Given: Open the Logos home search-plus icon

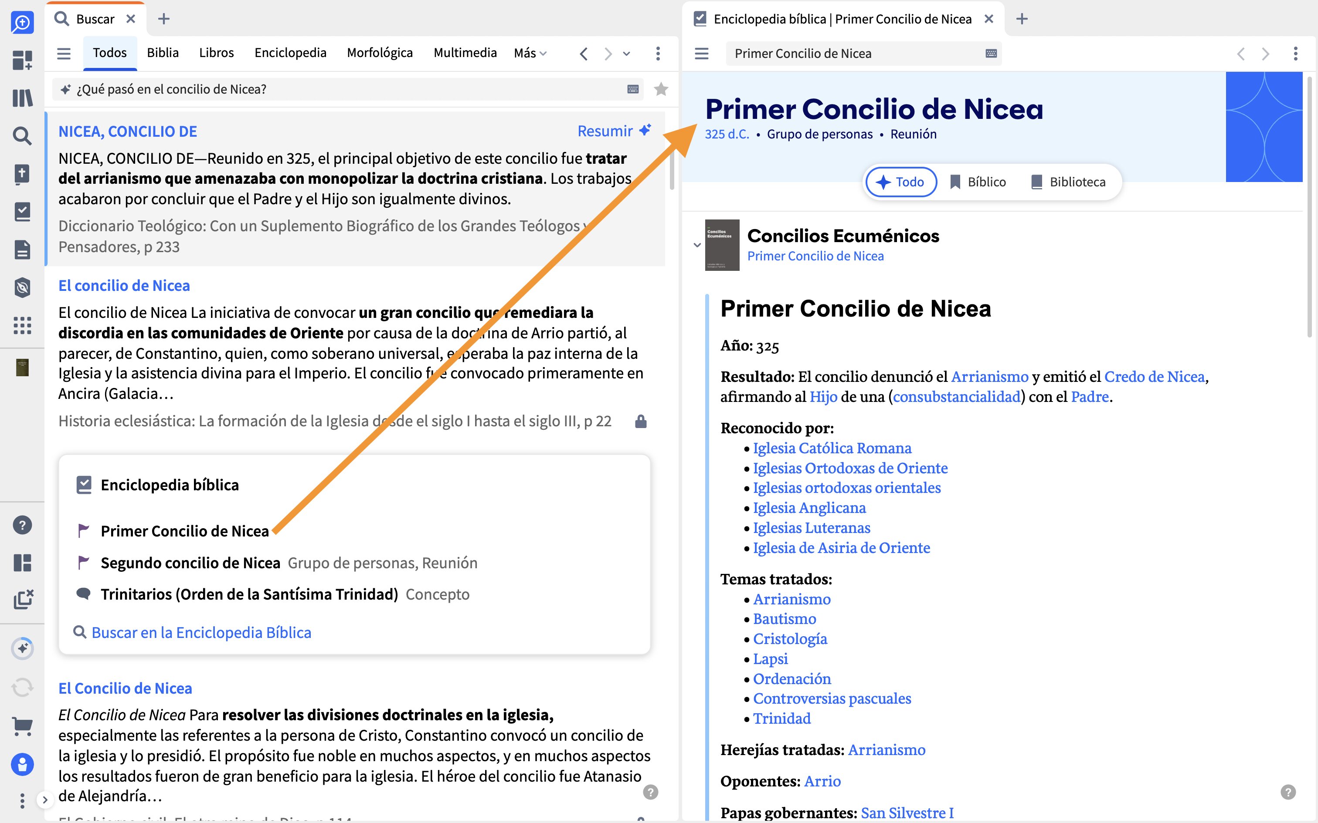Looking at the screenshot, I should pyautogui.click(x=22, y=22).
